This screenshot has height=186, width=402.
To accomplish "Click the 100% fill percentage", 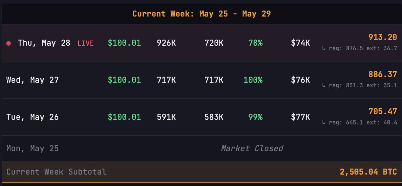I will click(253, 80).
